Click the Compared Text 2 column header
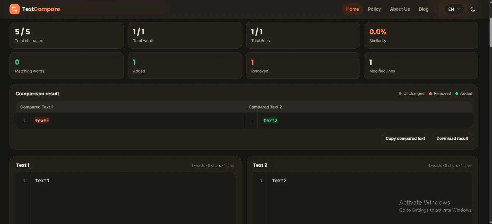Screen dimensions: 492x224 [265, 107]
